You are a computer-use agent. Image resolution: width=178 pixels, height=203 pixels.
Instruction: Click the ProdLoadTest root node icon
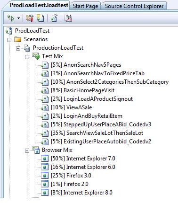coord(9,31)
